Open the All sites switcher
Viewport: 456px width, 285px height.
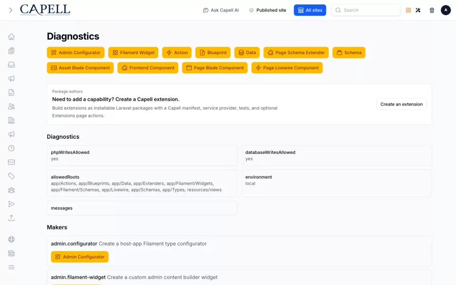pos(310,10)
